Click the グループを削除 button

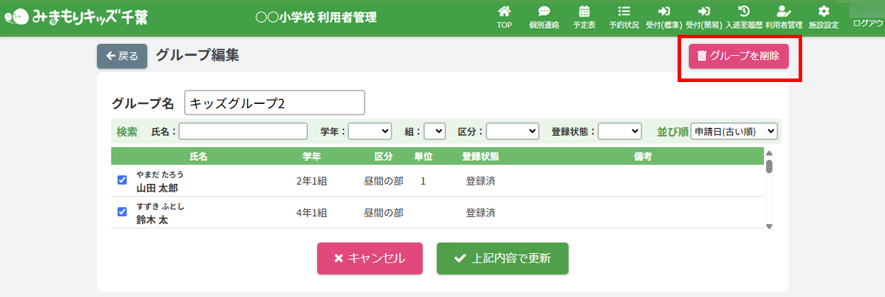click(738, 56)
